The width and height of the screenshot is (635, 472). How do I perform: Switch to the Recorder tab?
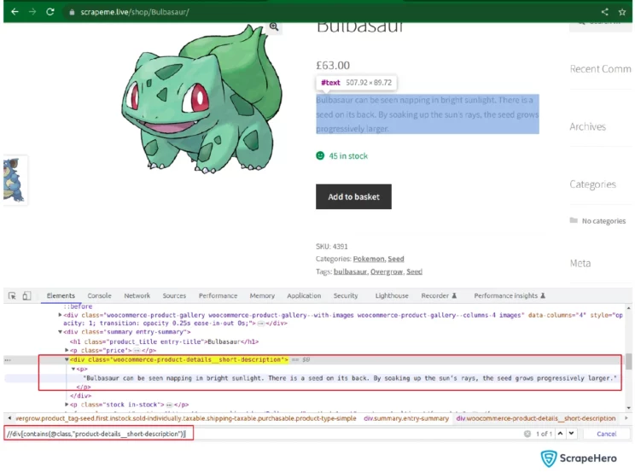pyautogui.click(x=439, y=296)
